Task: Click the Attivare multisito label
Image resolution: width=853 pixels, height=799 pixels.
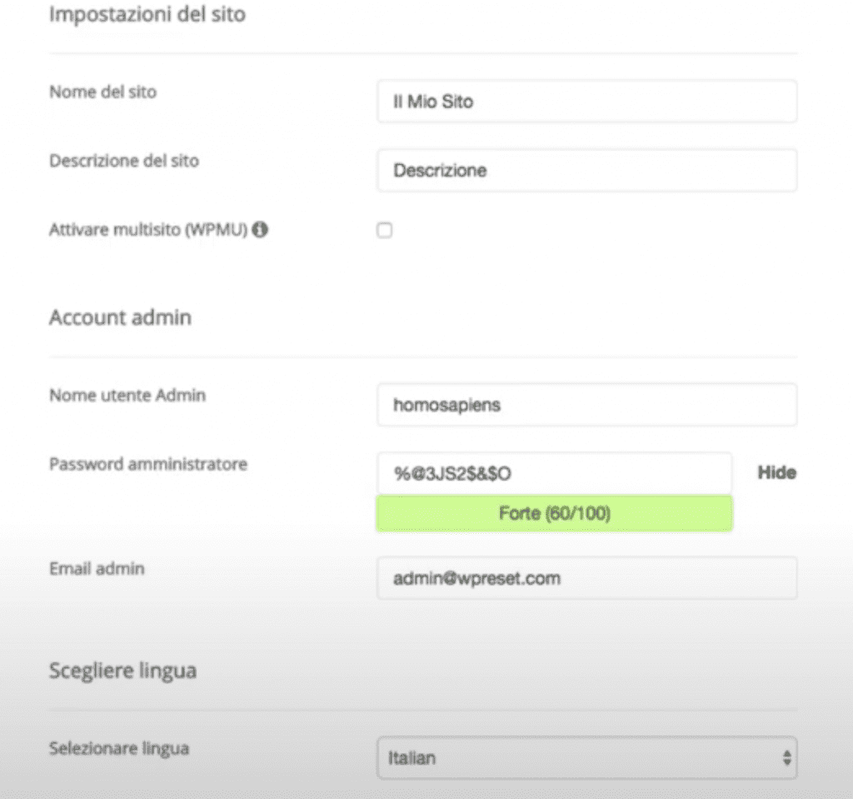Action: pyautogui.click(x=148, y=230)
